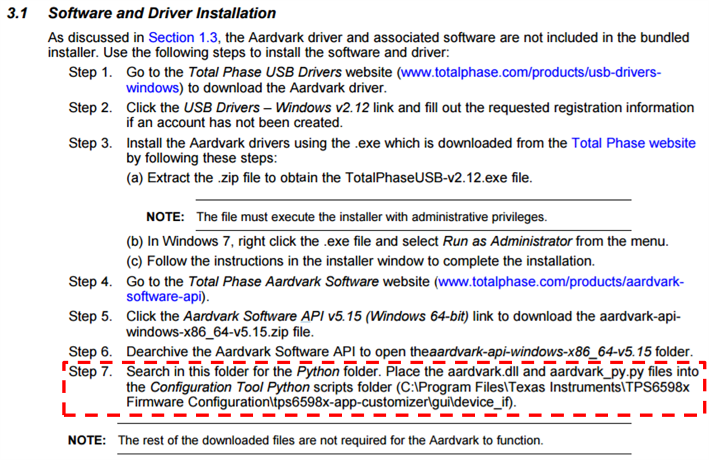This screenshot has height=460, width=709.
Task: Click the 'Total Phase USB Drivers' italic text
Action: 265,73
